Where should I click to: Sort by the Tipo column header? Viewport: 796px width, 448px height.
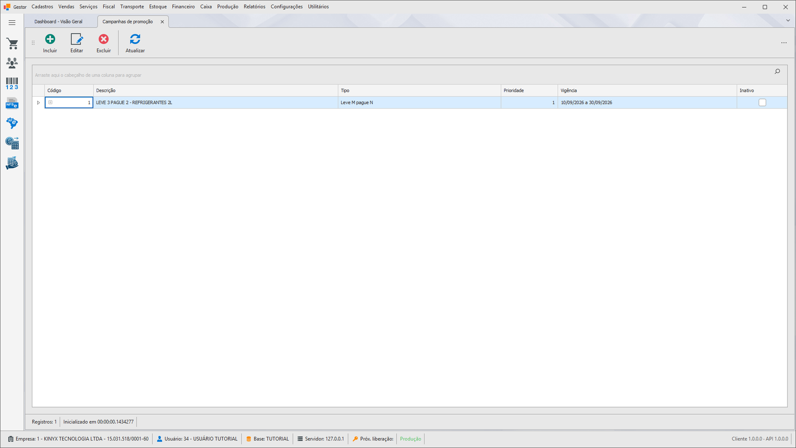(419, 91)
